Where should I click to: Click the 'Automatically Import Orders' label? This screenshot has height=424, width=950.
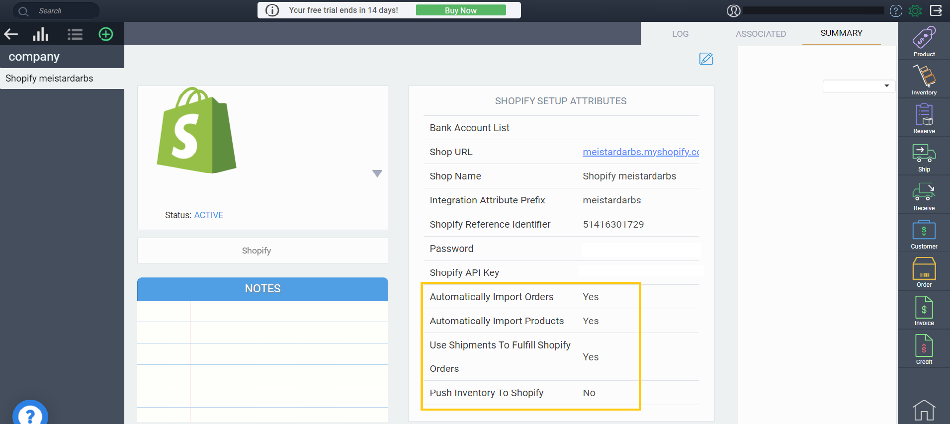pyautogui.click(x=492, y=297)
